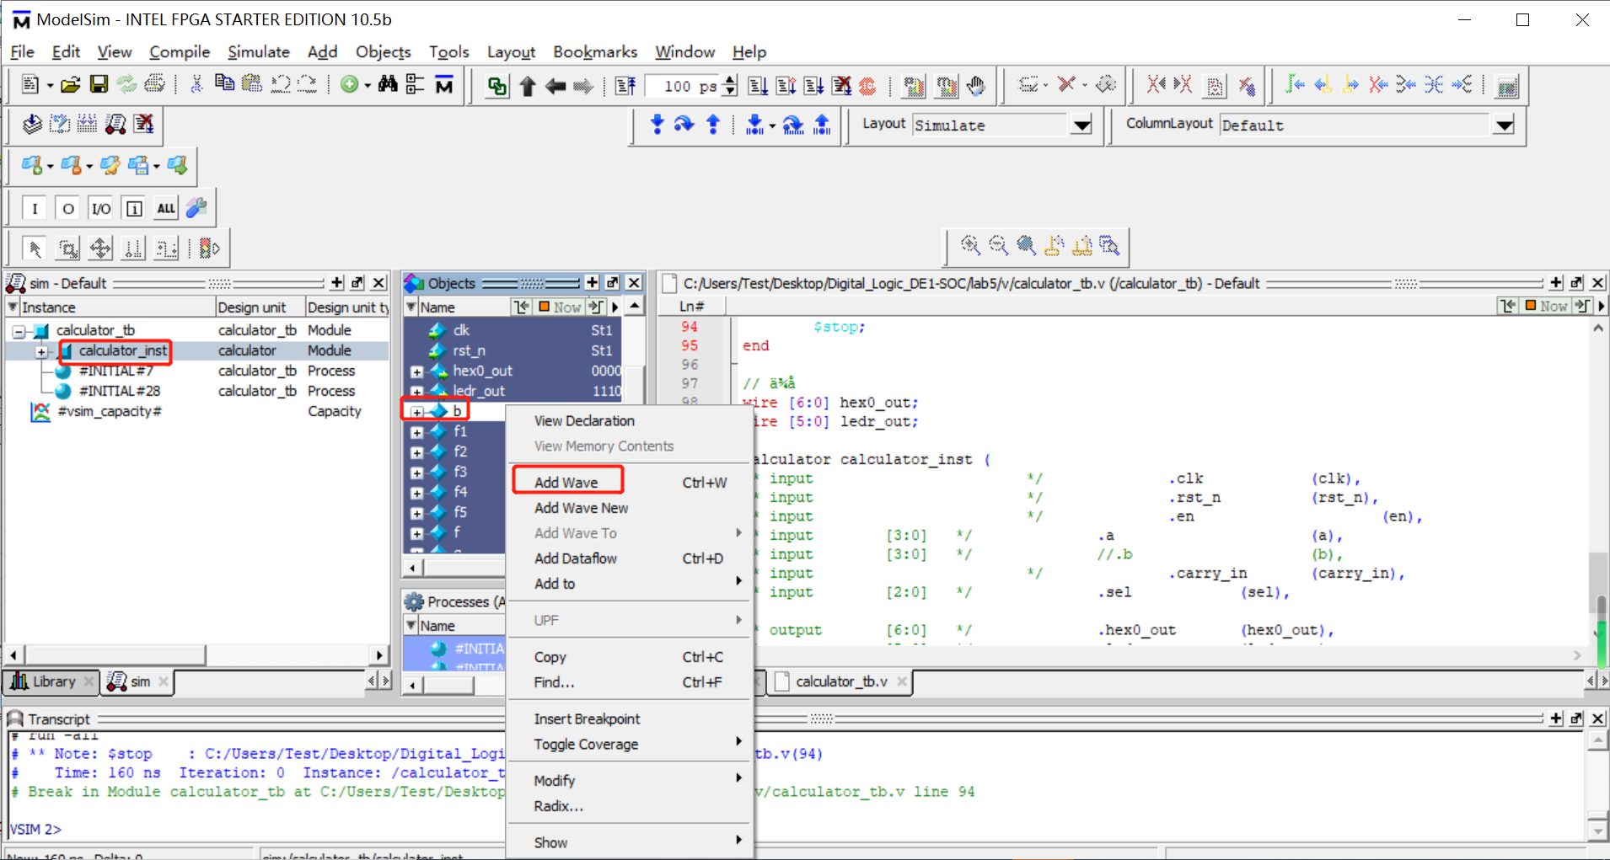This screenshot has height=860, width=1610.
Task: Choose Copy in the context menu
Action: 630,657
